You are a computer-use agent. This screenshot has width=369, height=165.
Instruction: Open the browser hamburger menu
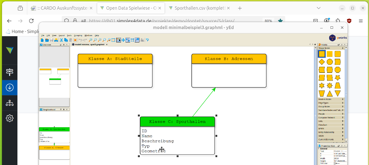coord(361,21)
